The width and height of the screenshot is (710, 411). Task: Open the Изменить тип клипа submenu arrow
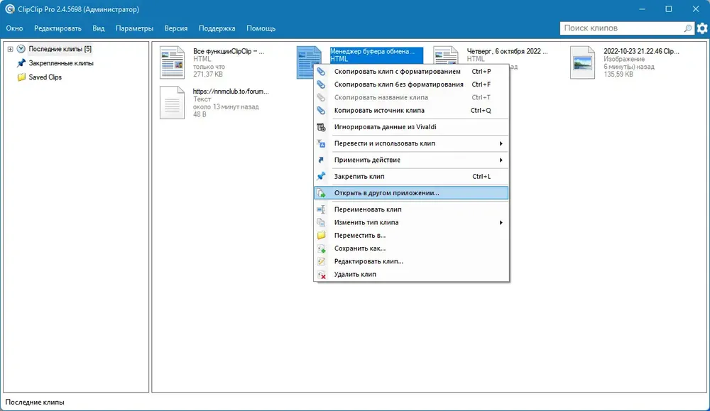[501, 222]
